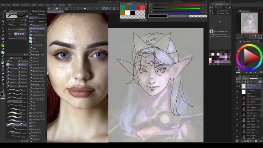Hide Layer 1 with its eye icon
The image size is (263, 148).
tap(237, 92)
